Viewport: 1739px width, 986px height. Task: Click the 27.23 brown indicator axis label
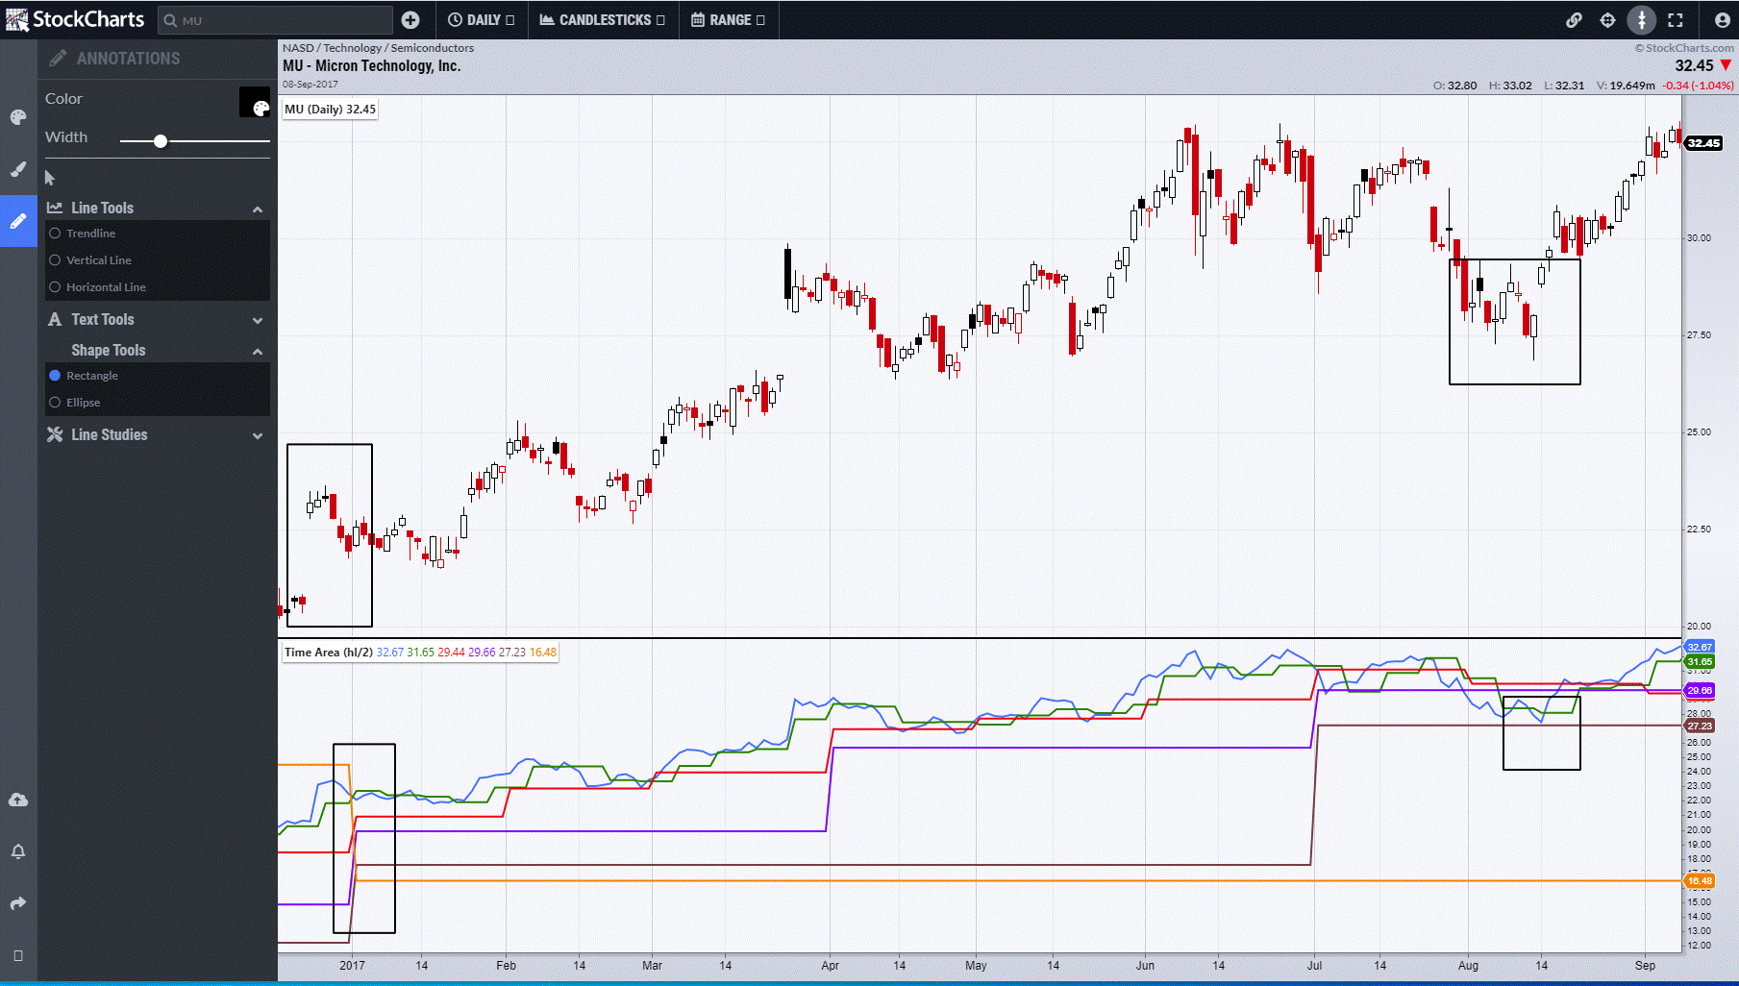1699,727
